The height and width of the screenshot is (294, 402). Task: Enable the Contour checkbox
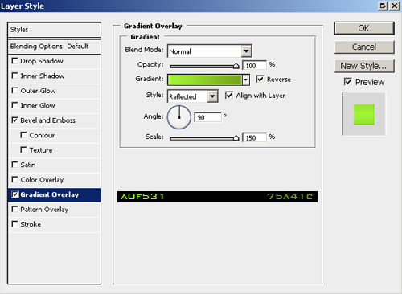coord(24,135)
